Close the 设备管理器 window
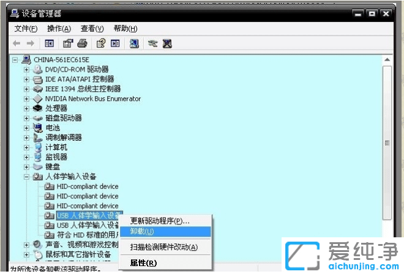 [x=386, y=13]
